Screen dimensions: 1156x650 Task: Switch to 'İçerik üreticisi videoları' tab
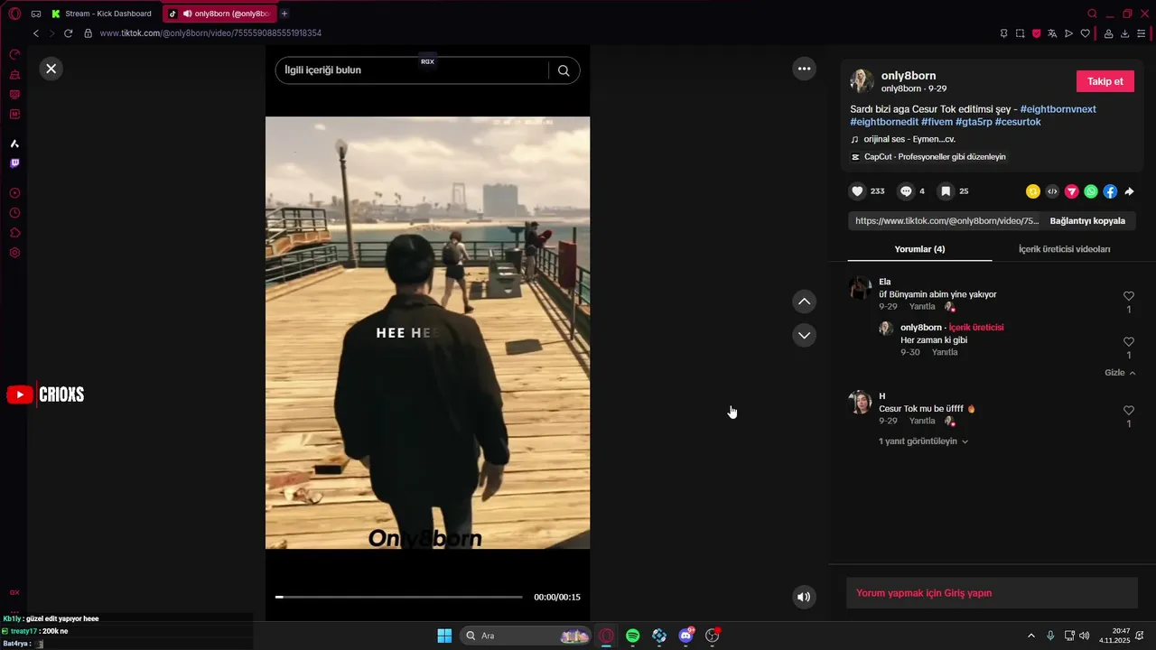pyautogui.click(x=1064, y=249)
